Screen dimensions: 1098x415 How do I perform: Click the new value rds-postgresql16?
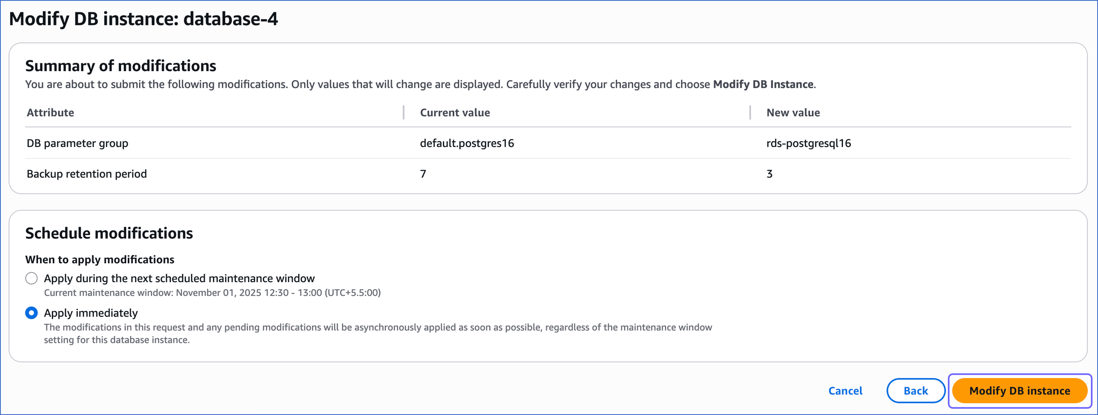point(808,143)
